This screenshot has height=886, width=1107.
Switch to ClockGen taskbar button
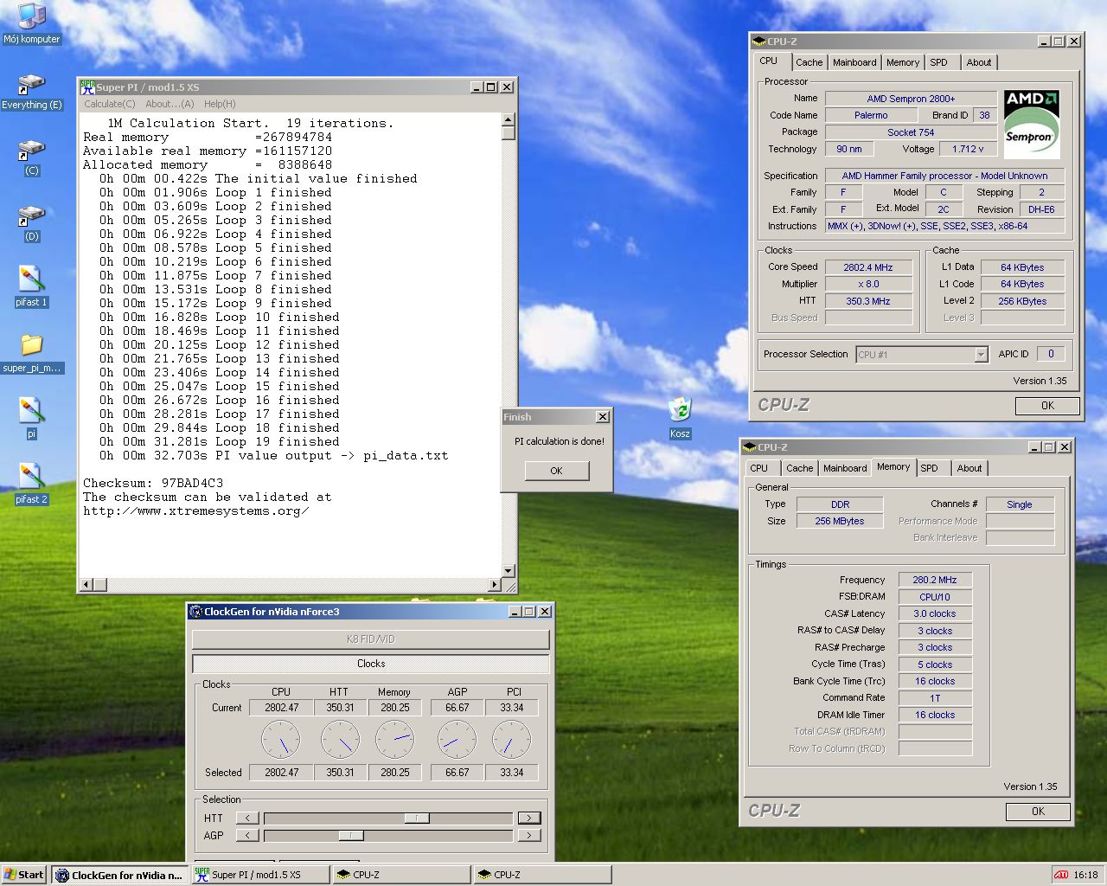point(119,875)
